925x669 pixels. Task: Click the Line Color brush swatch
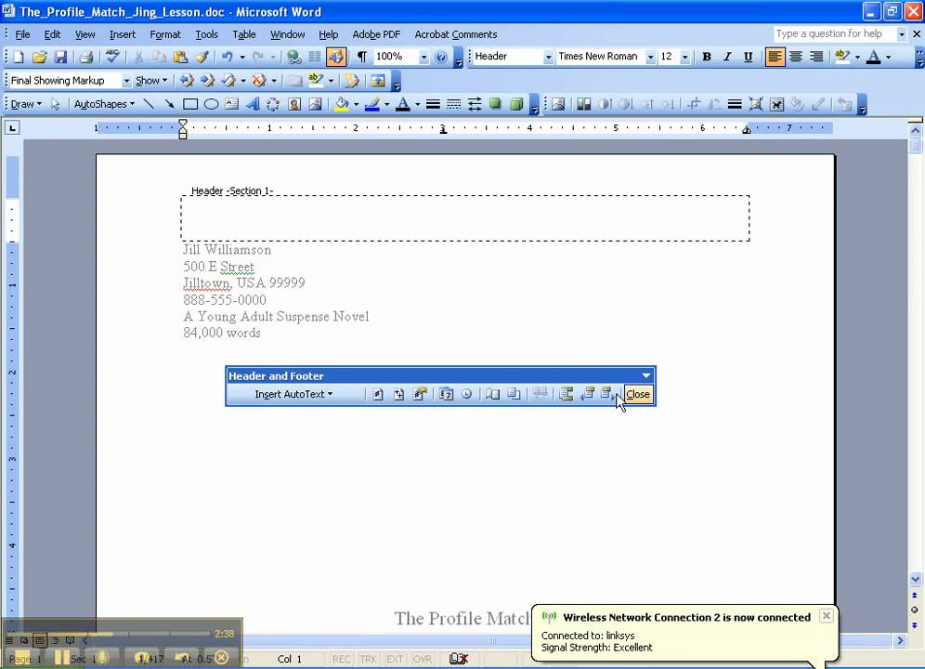pyautogui.click(x=371, y=104)
